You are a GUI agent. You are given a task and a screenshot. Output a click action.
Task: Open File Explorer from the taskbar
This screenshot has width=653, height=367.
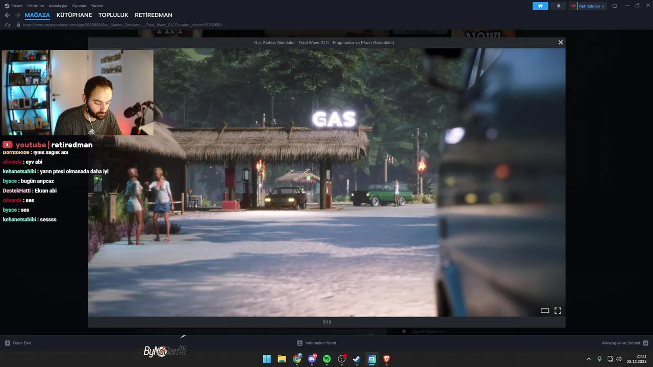pyautogui.click(x=282, y=359)
